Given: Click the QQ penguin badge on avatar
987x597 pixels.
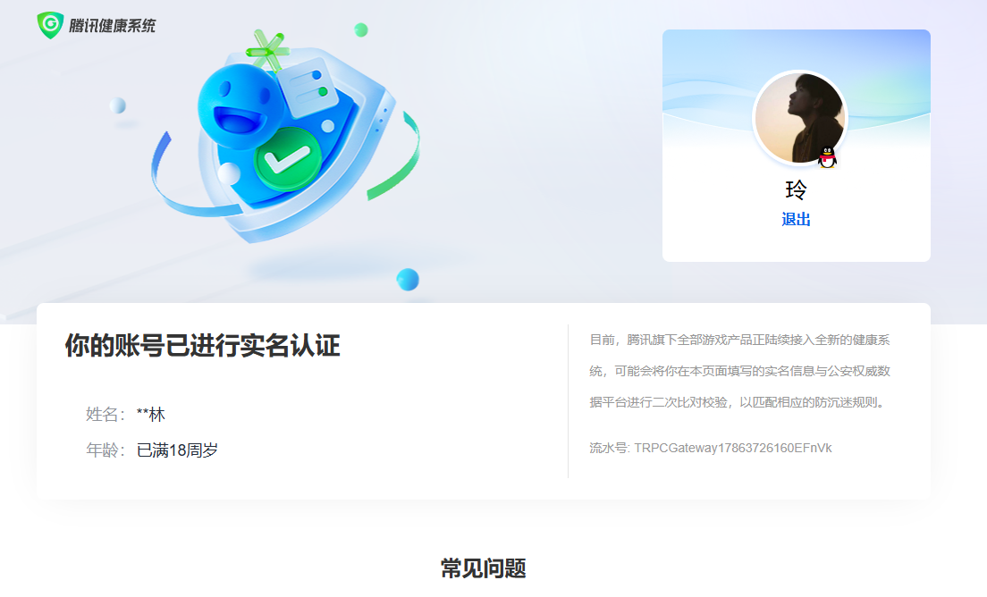Looking at the screenshot, I should (x=827, y=157).
